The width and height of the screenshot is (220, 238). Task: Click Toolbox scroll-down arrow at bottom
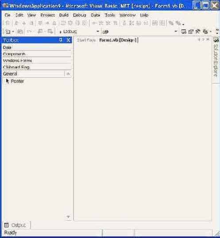[68, 217]
